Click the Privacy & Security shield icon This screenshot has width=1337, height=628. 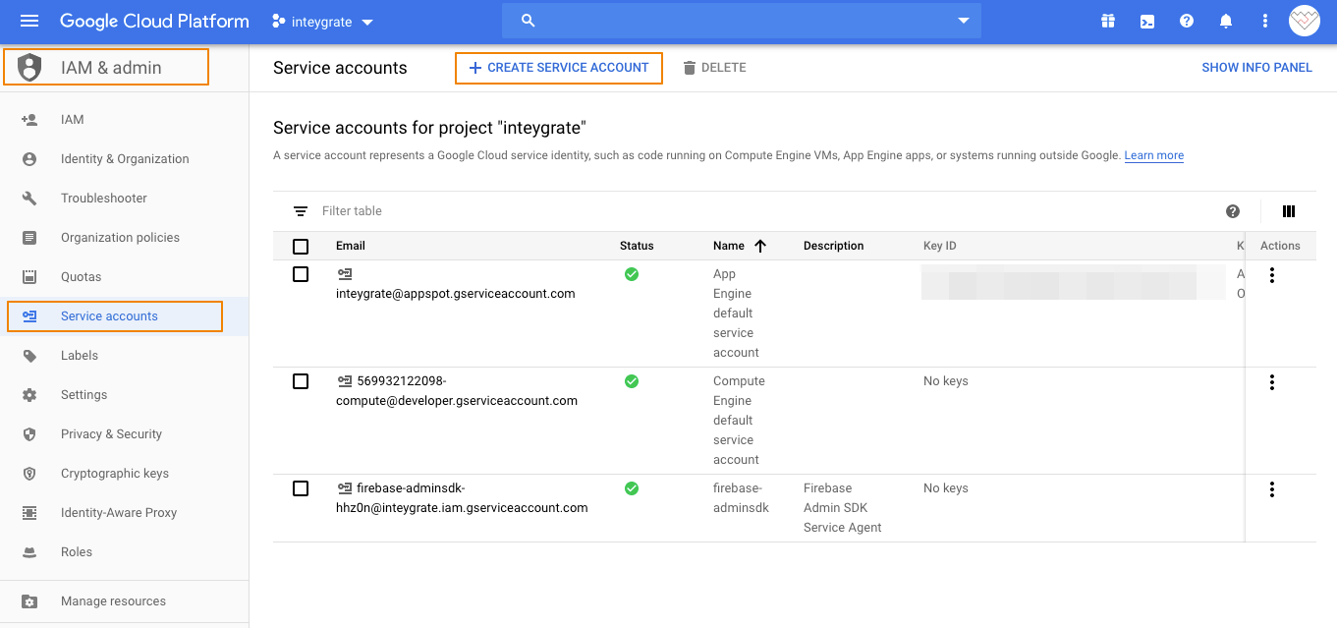[29, 433]
